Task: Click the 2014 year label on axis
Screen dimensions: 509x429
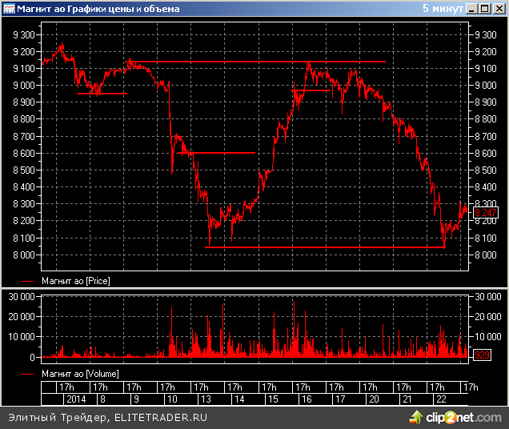Action: pyautogui.click(x=76, y=399)
